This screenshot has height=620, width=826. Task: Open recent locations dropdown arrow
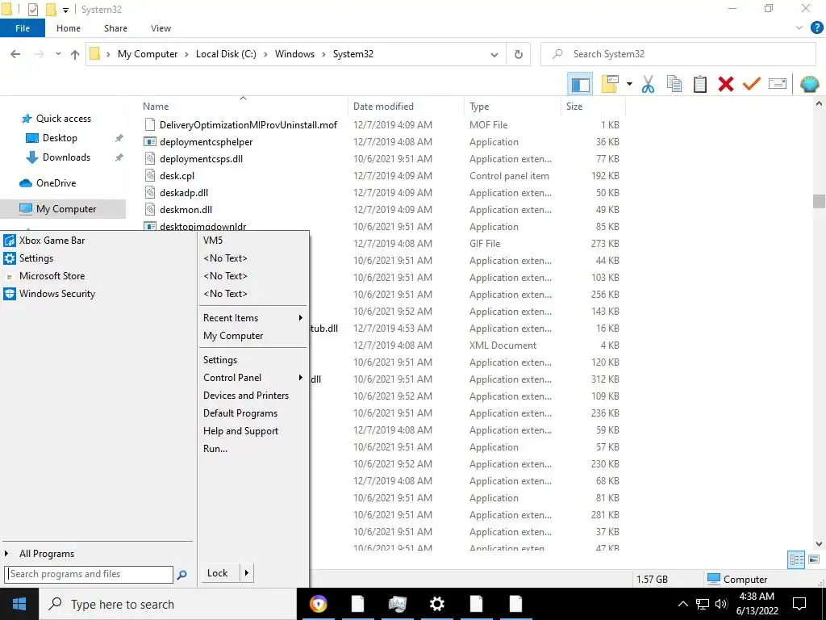pos(58,54)
